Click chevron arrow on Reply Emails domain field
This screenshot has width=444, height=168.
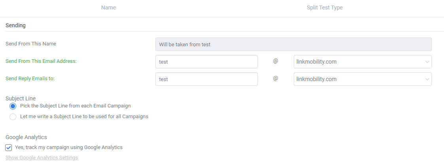click(x=427, y=79)
